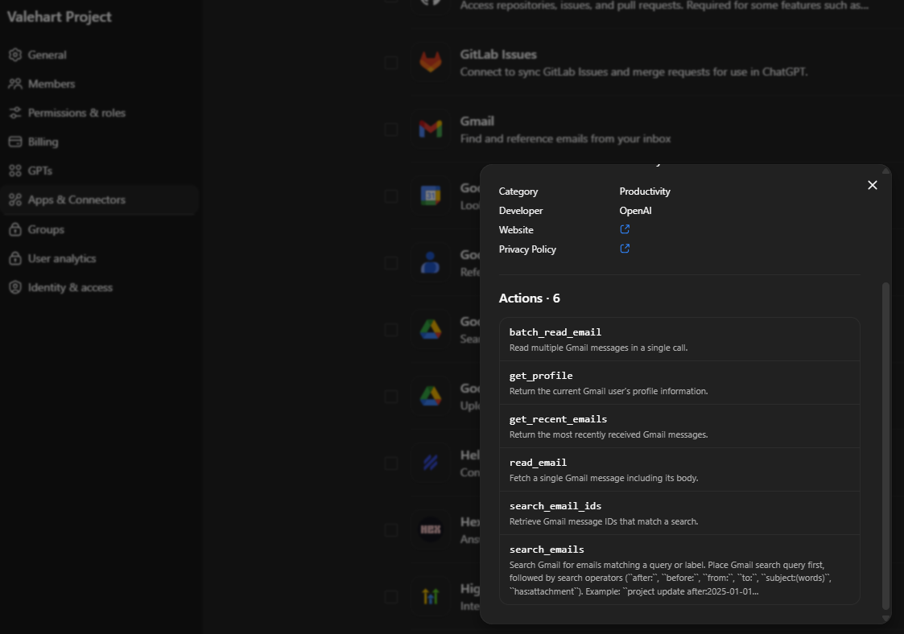Close the Gmail details panel
The width and height of the screenshot is (904, 634).
click(x=873, y=185)
